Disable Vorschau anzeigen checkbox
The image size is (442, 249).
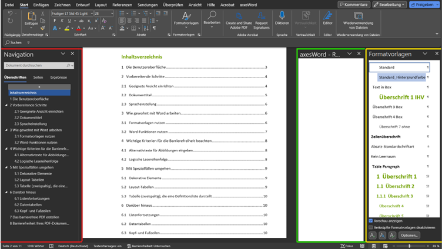point(371,221)
